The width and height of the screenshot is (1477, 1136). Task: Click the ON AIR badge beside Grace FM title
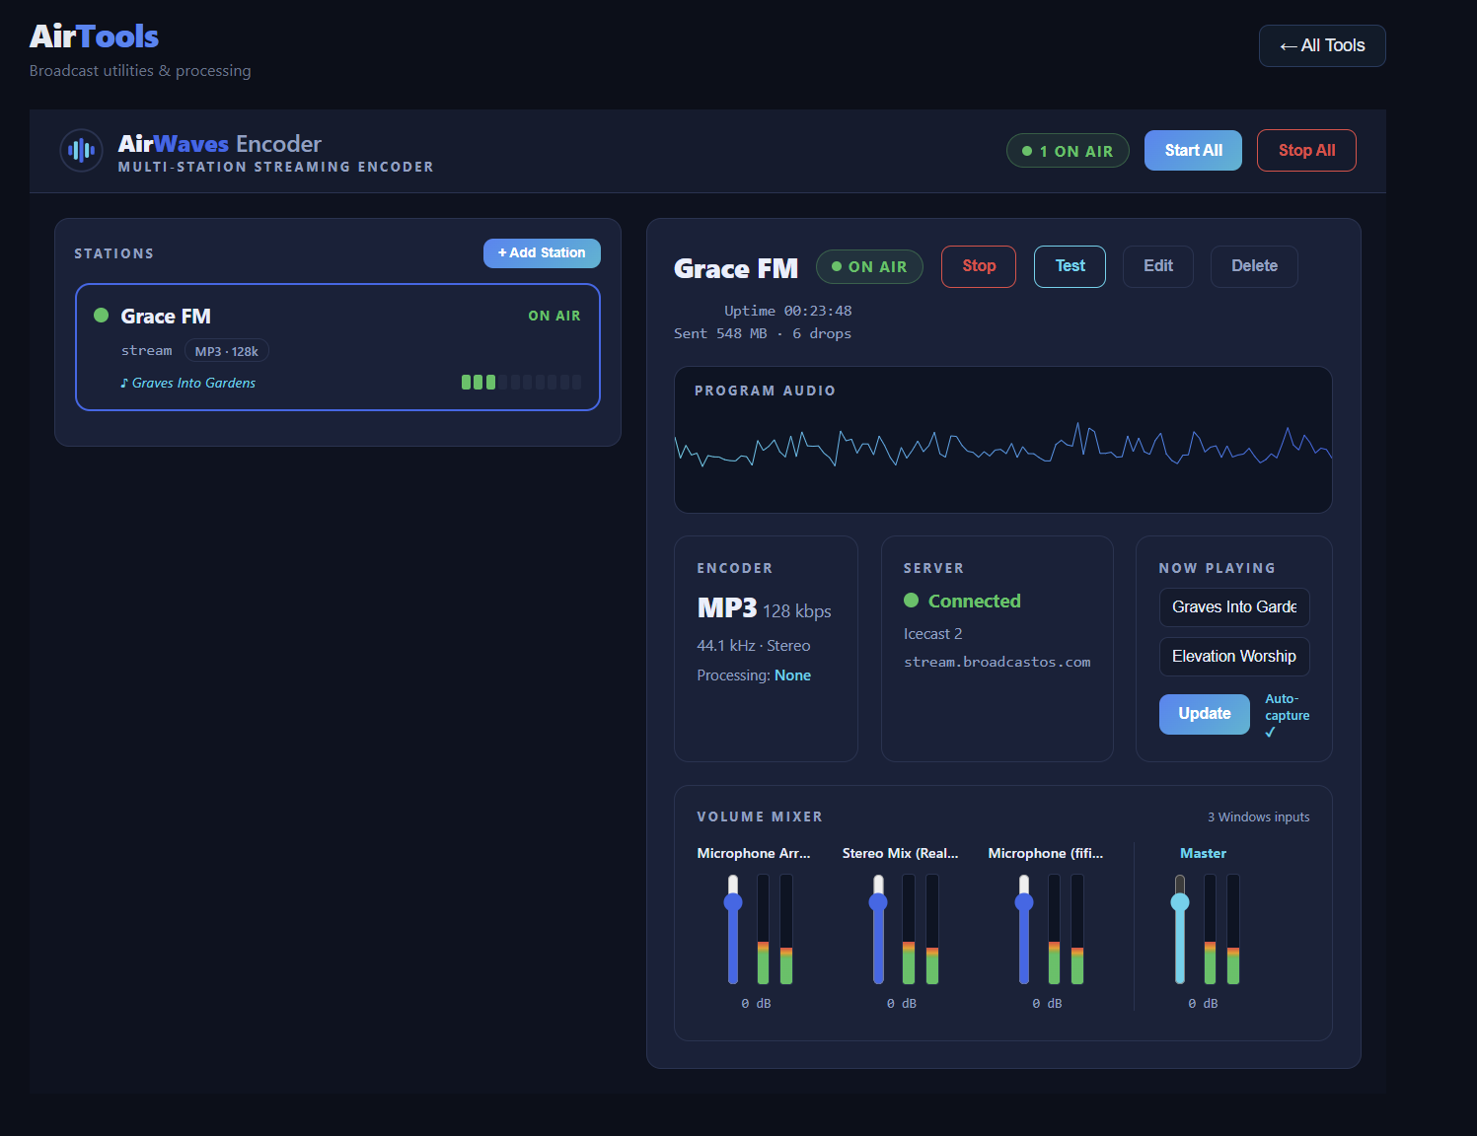tap(869, 266)
